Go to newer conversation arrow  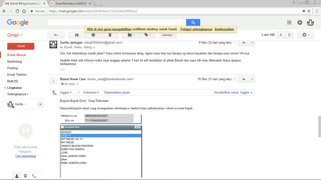pos(281,35)
